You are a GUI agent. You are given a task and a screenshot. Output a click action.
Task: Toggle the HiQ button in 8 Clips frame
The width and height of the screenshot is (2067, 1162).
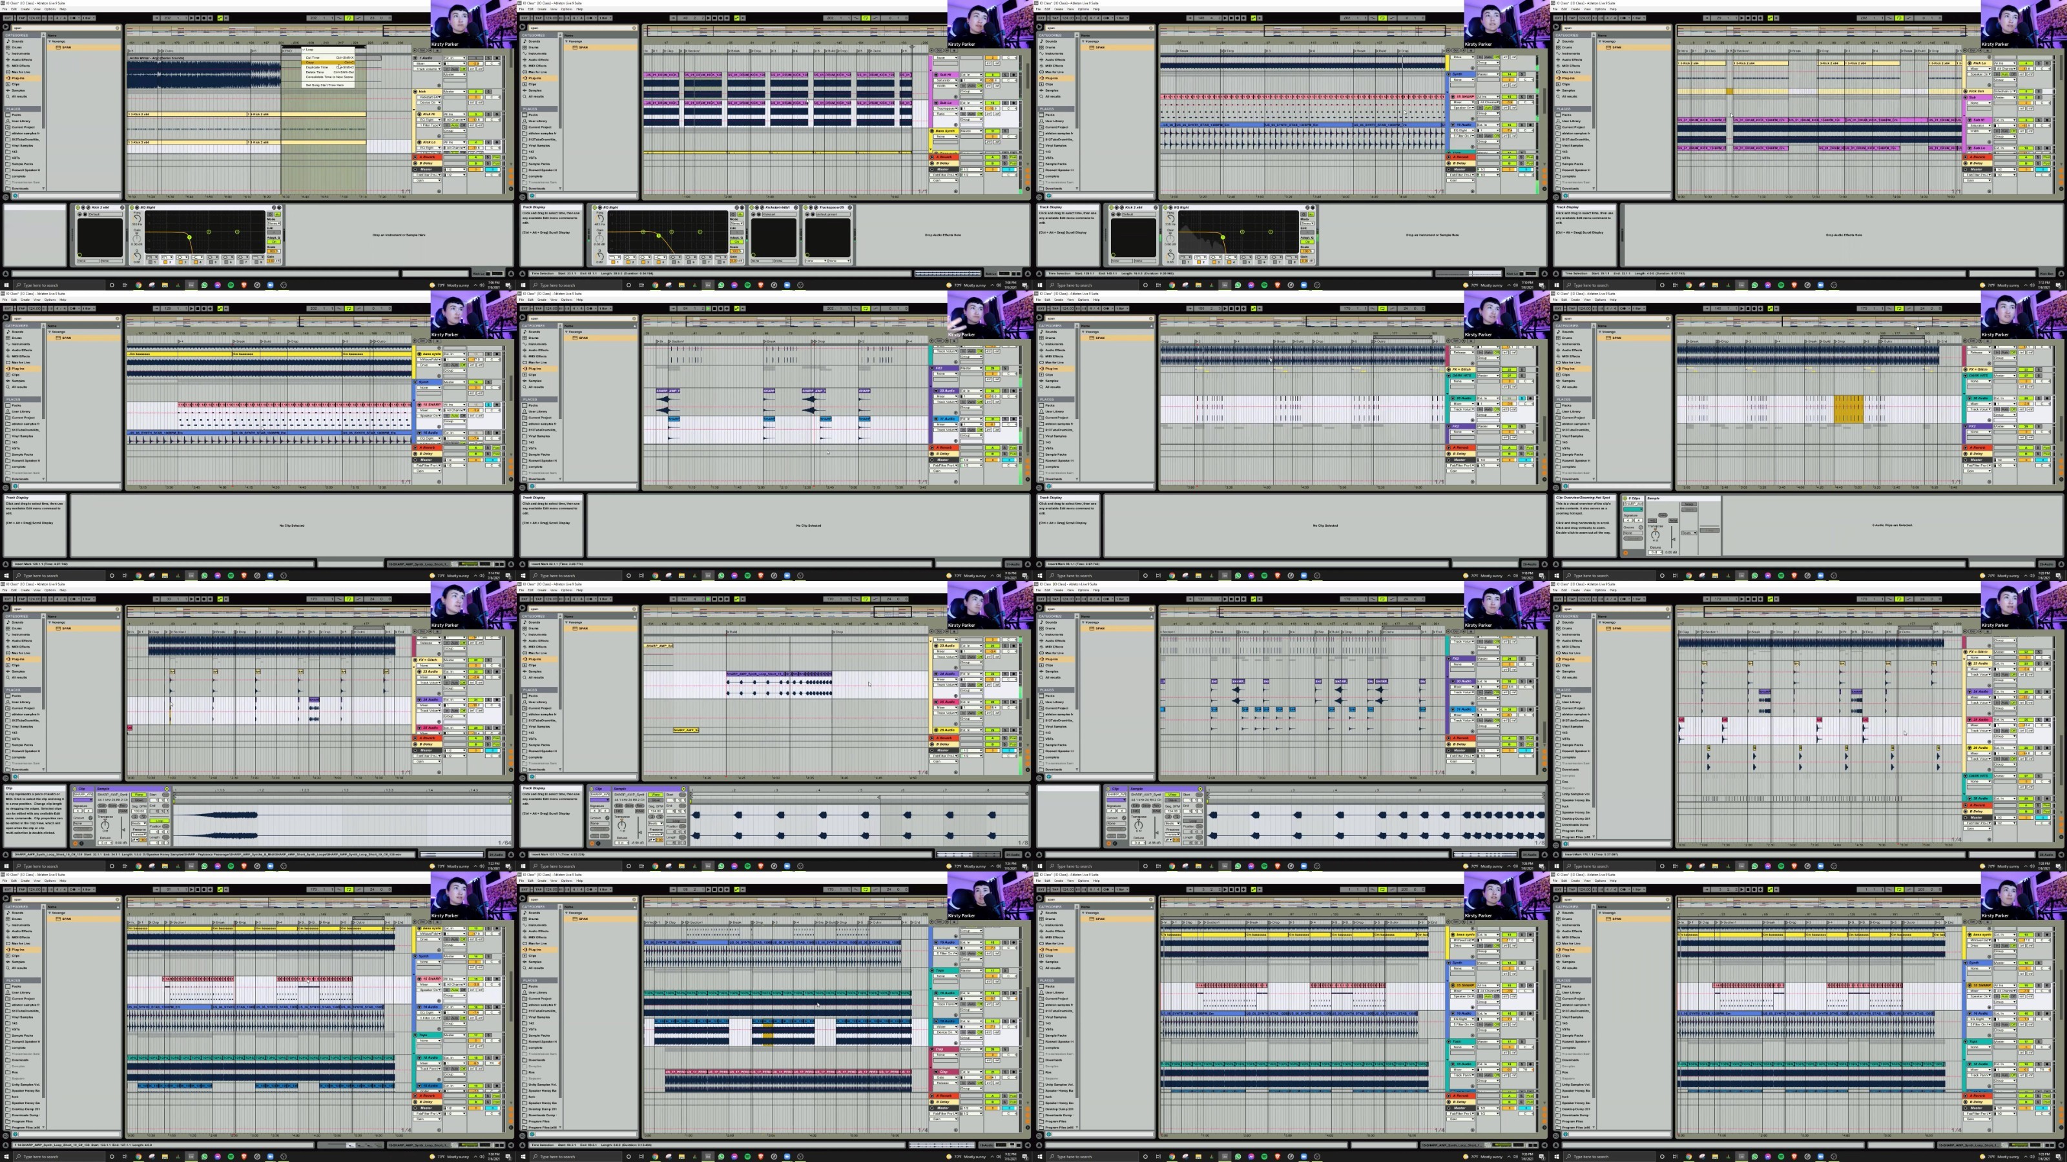click(x=1652, y=520)
